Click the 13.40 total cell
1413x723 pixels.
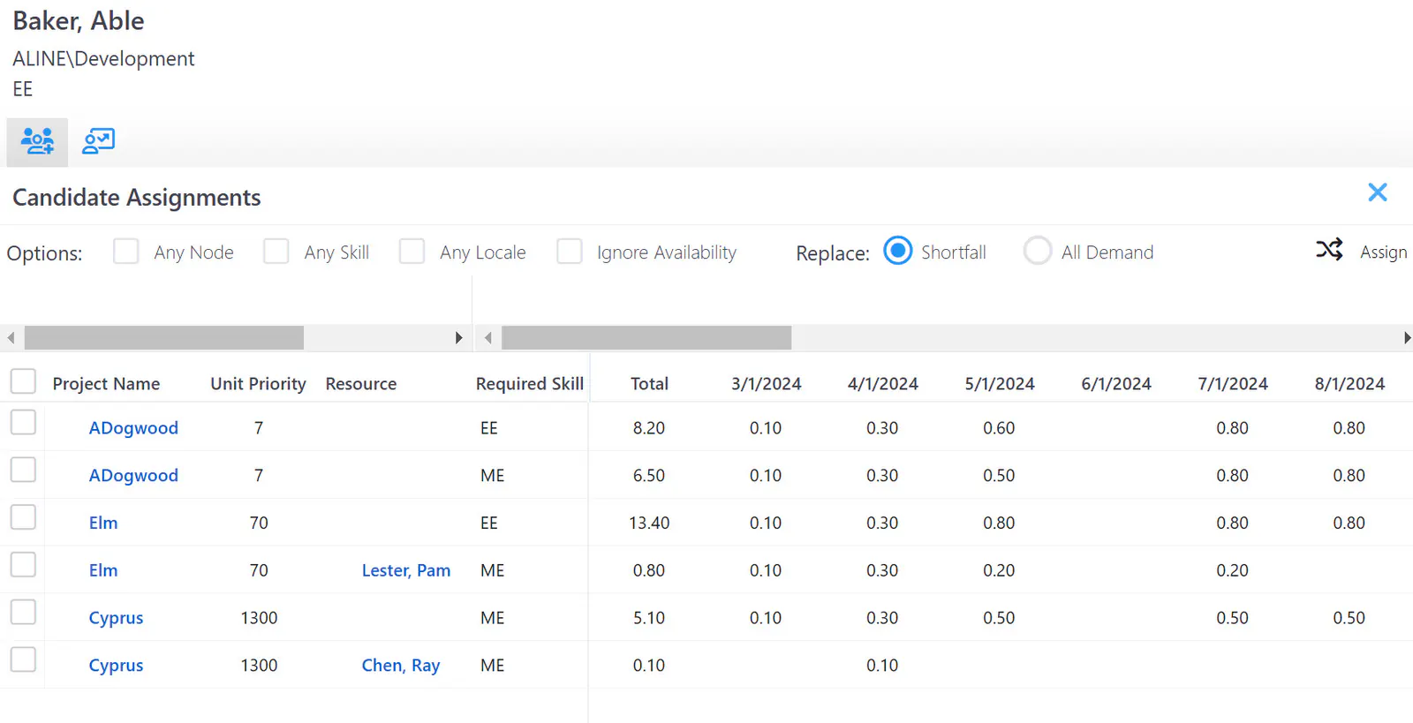click(x=649, y=523)
